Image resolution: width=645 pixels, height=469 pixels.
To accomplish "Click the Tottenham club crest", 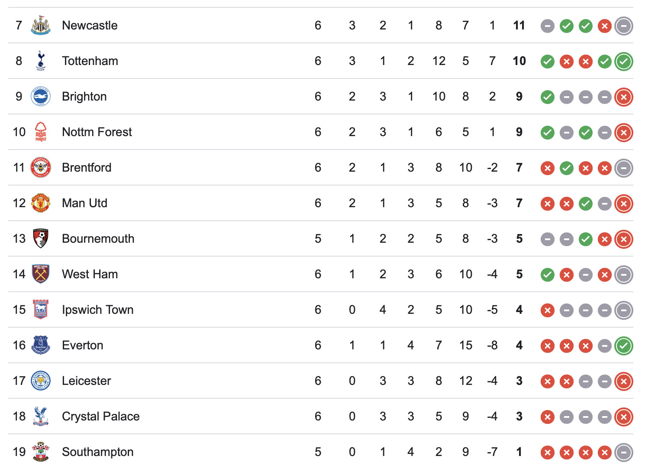I will pos(41,61).
